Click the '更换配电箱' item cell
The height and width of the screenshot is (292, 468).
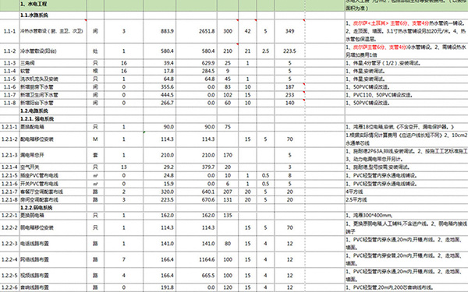53,127
